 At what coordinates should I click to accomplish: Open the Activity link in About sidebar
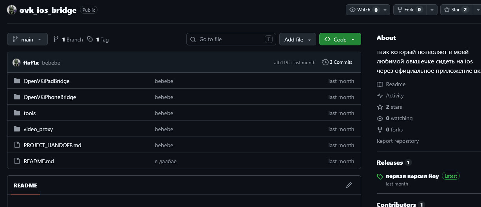(x=390, y=95)
